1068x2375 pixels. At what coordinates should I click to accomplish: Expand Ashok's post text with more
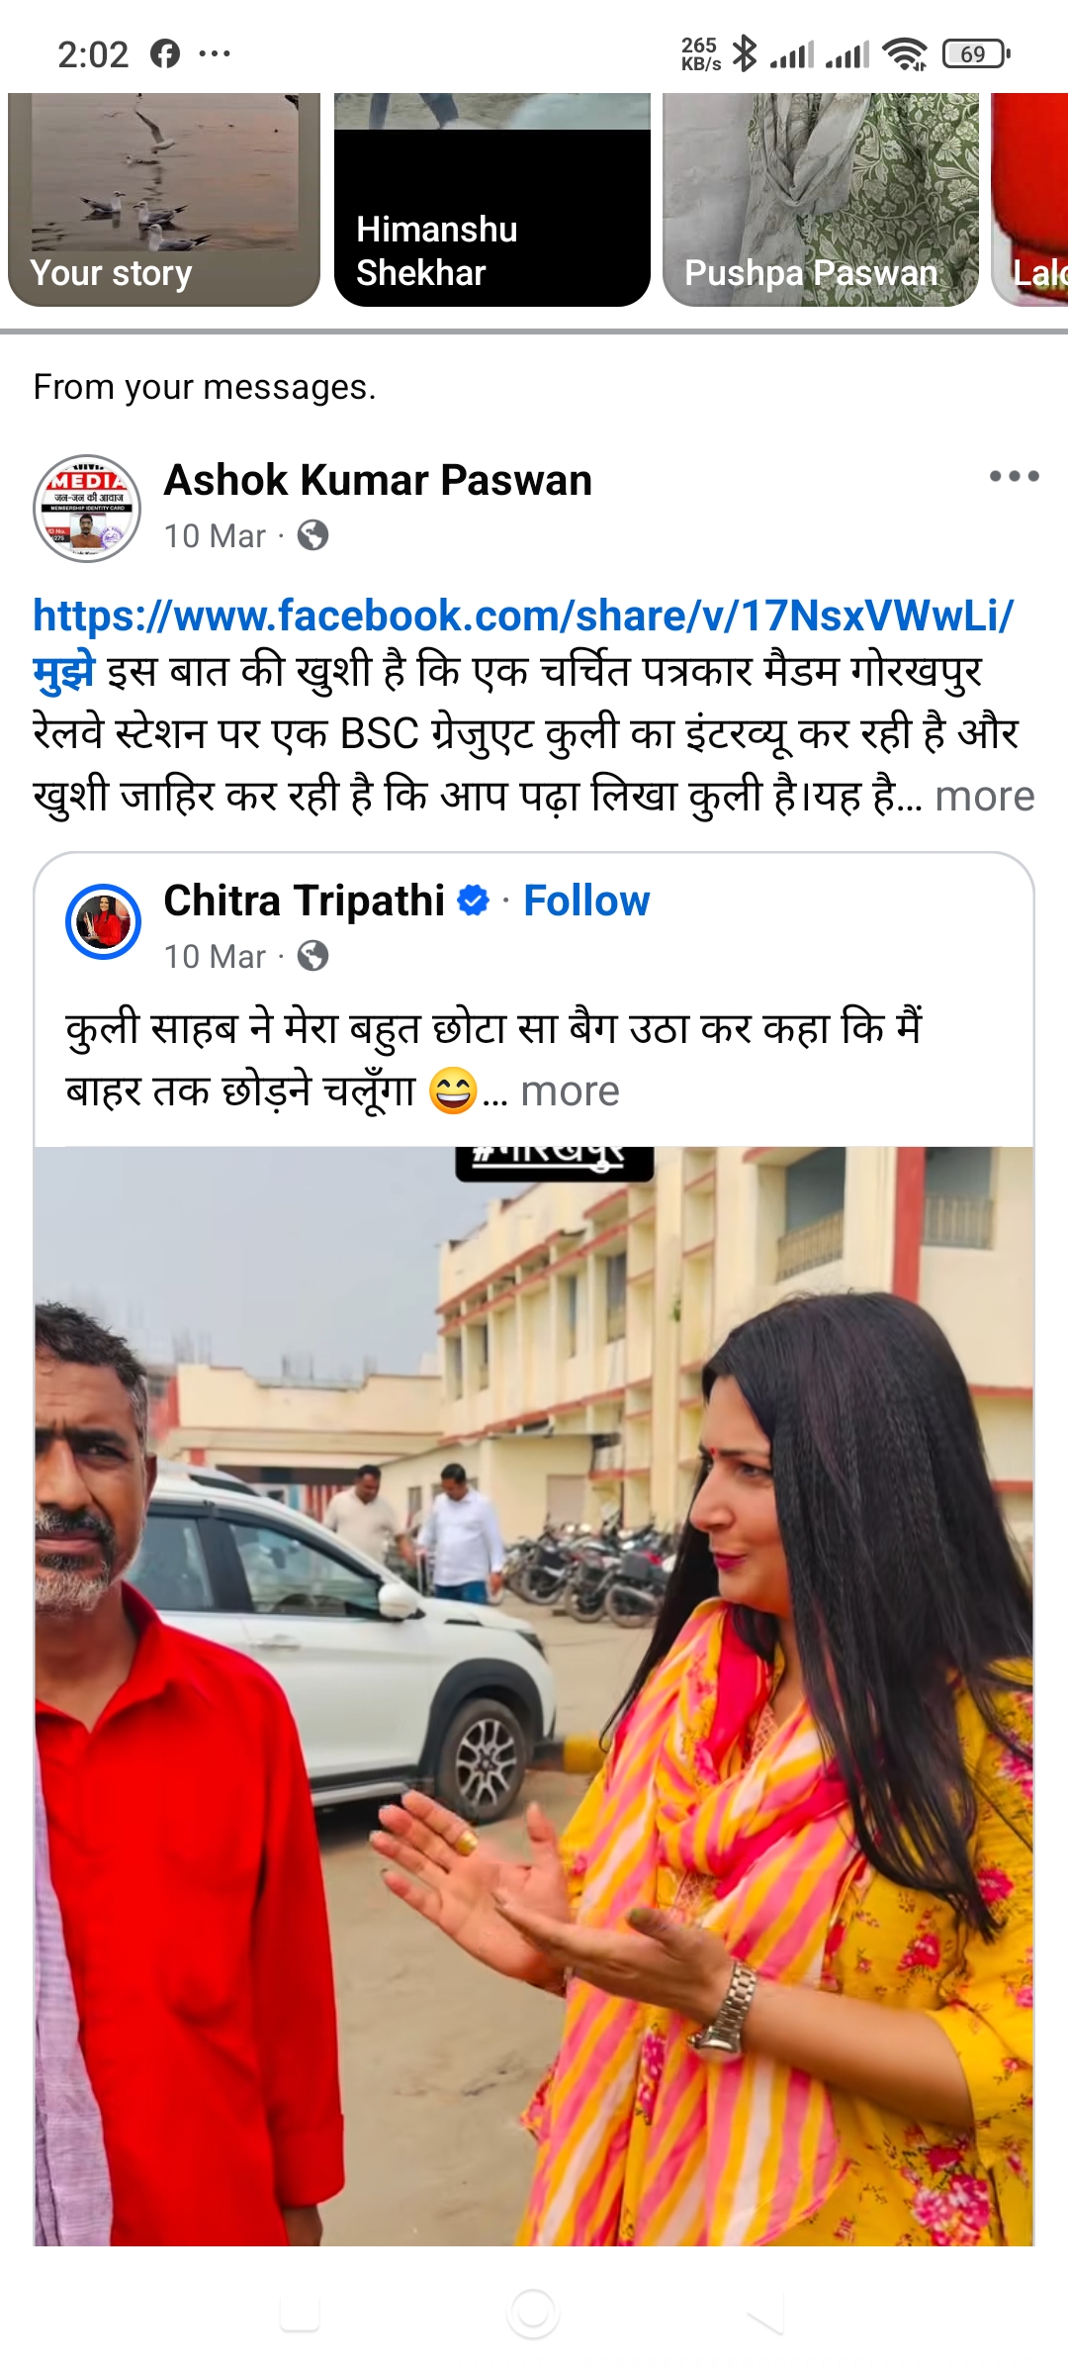click(x=985, y=796)
